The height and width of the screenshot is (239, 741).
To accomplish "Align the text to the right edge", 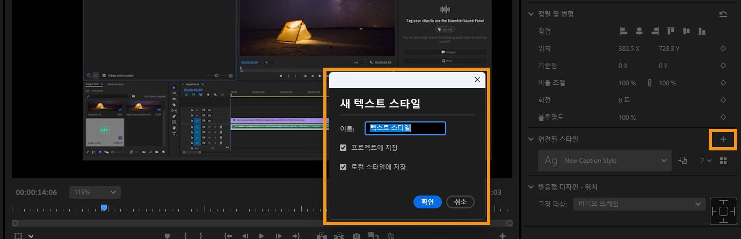I will [655, 31].
